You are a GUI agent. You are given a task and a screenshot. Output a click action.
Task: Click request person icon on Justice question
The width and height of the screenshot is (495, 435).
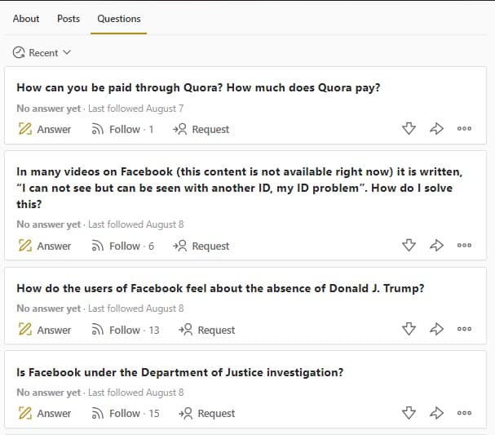click(x=185, y=413)
